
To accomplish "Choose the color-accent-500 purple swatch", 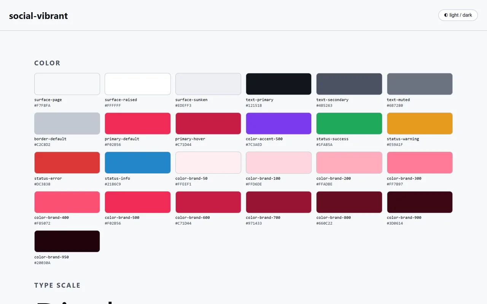I will 279,123.
